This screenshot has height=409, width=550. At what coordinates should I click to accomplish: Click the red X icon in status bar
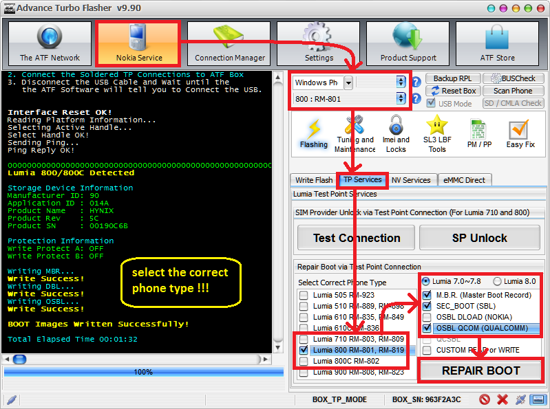pos(503,399)
